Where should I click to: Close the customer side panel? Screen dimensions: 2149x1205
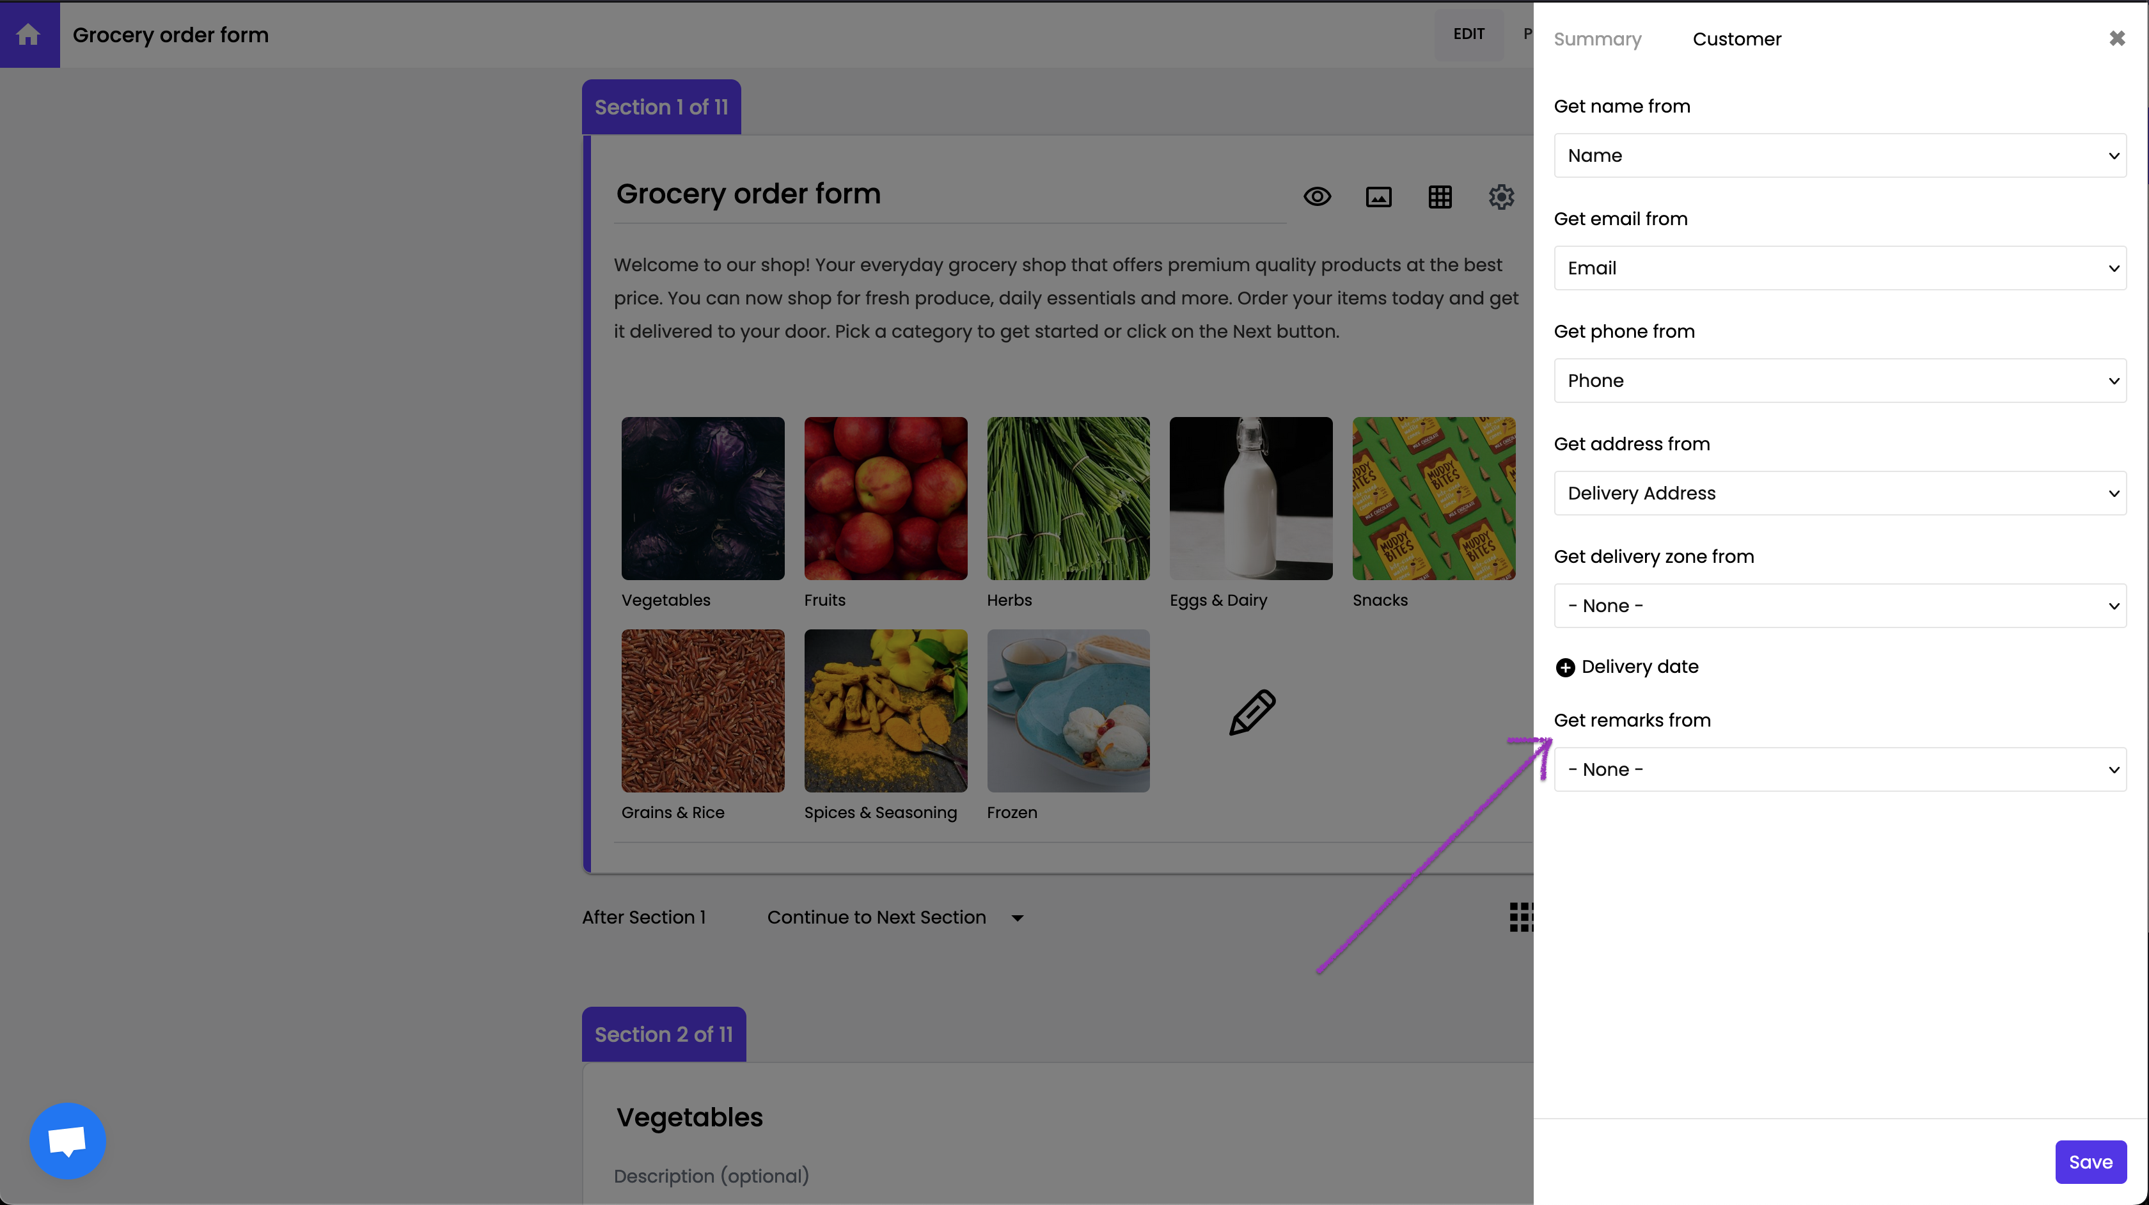[x=2117, y=38]
